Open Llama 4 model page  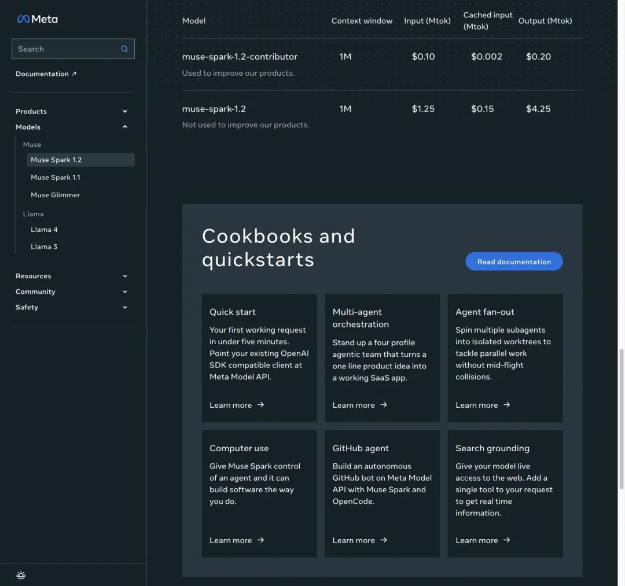click(x=44, y=230)
